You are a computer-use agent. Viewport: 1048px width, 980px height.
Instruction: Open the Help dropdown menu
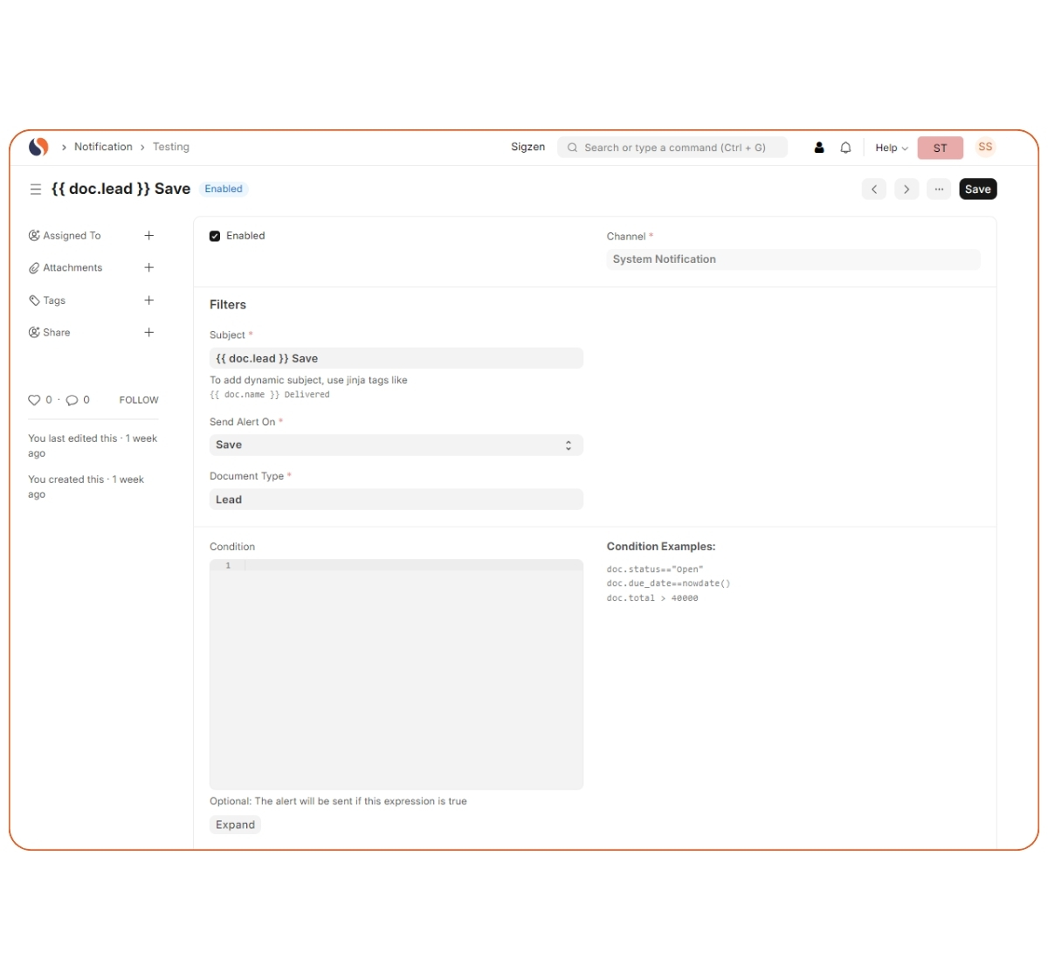tap(891, 148)
